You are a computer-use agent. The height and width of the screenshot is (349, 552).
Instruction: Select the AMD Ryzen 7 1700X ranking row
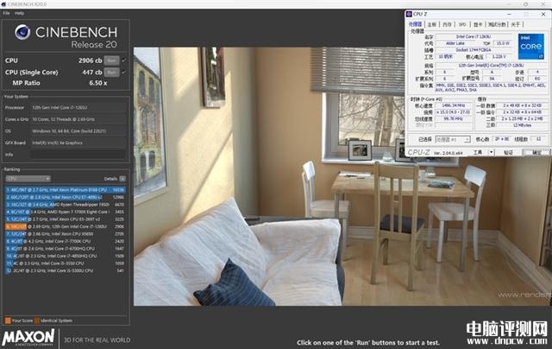66,212
